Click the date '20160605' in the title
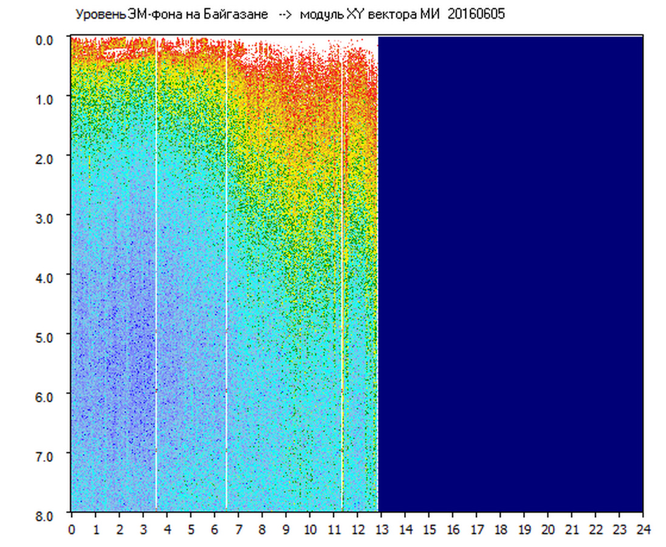 pyautogui.click(x=476, y=15)
